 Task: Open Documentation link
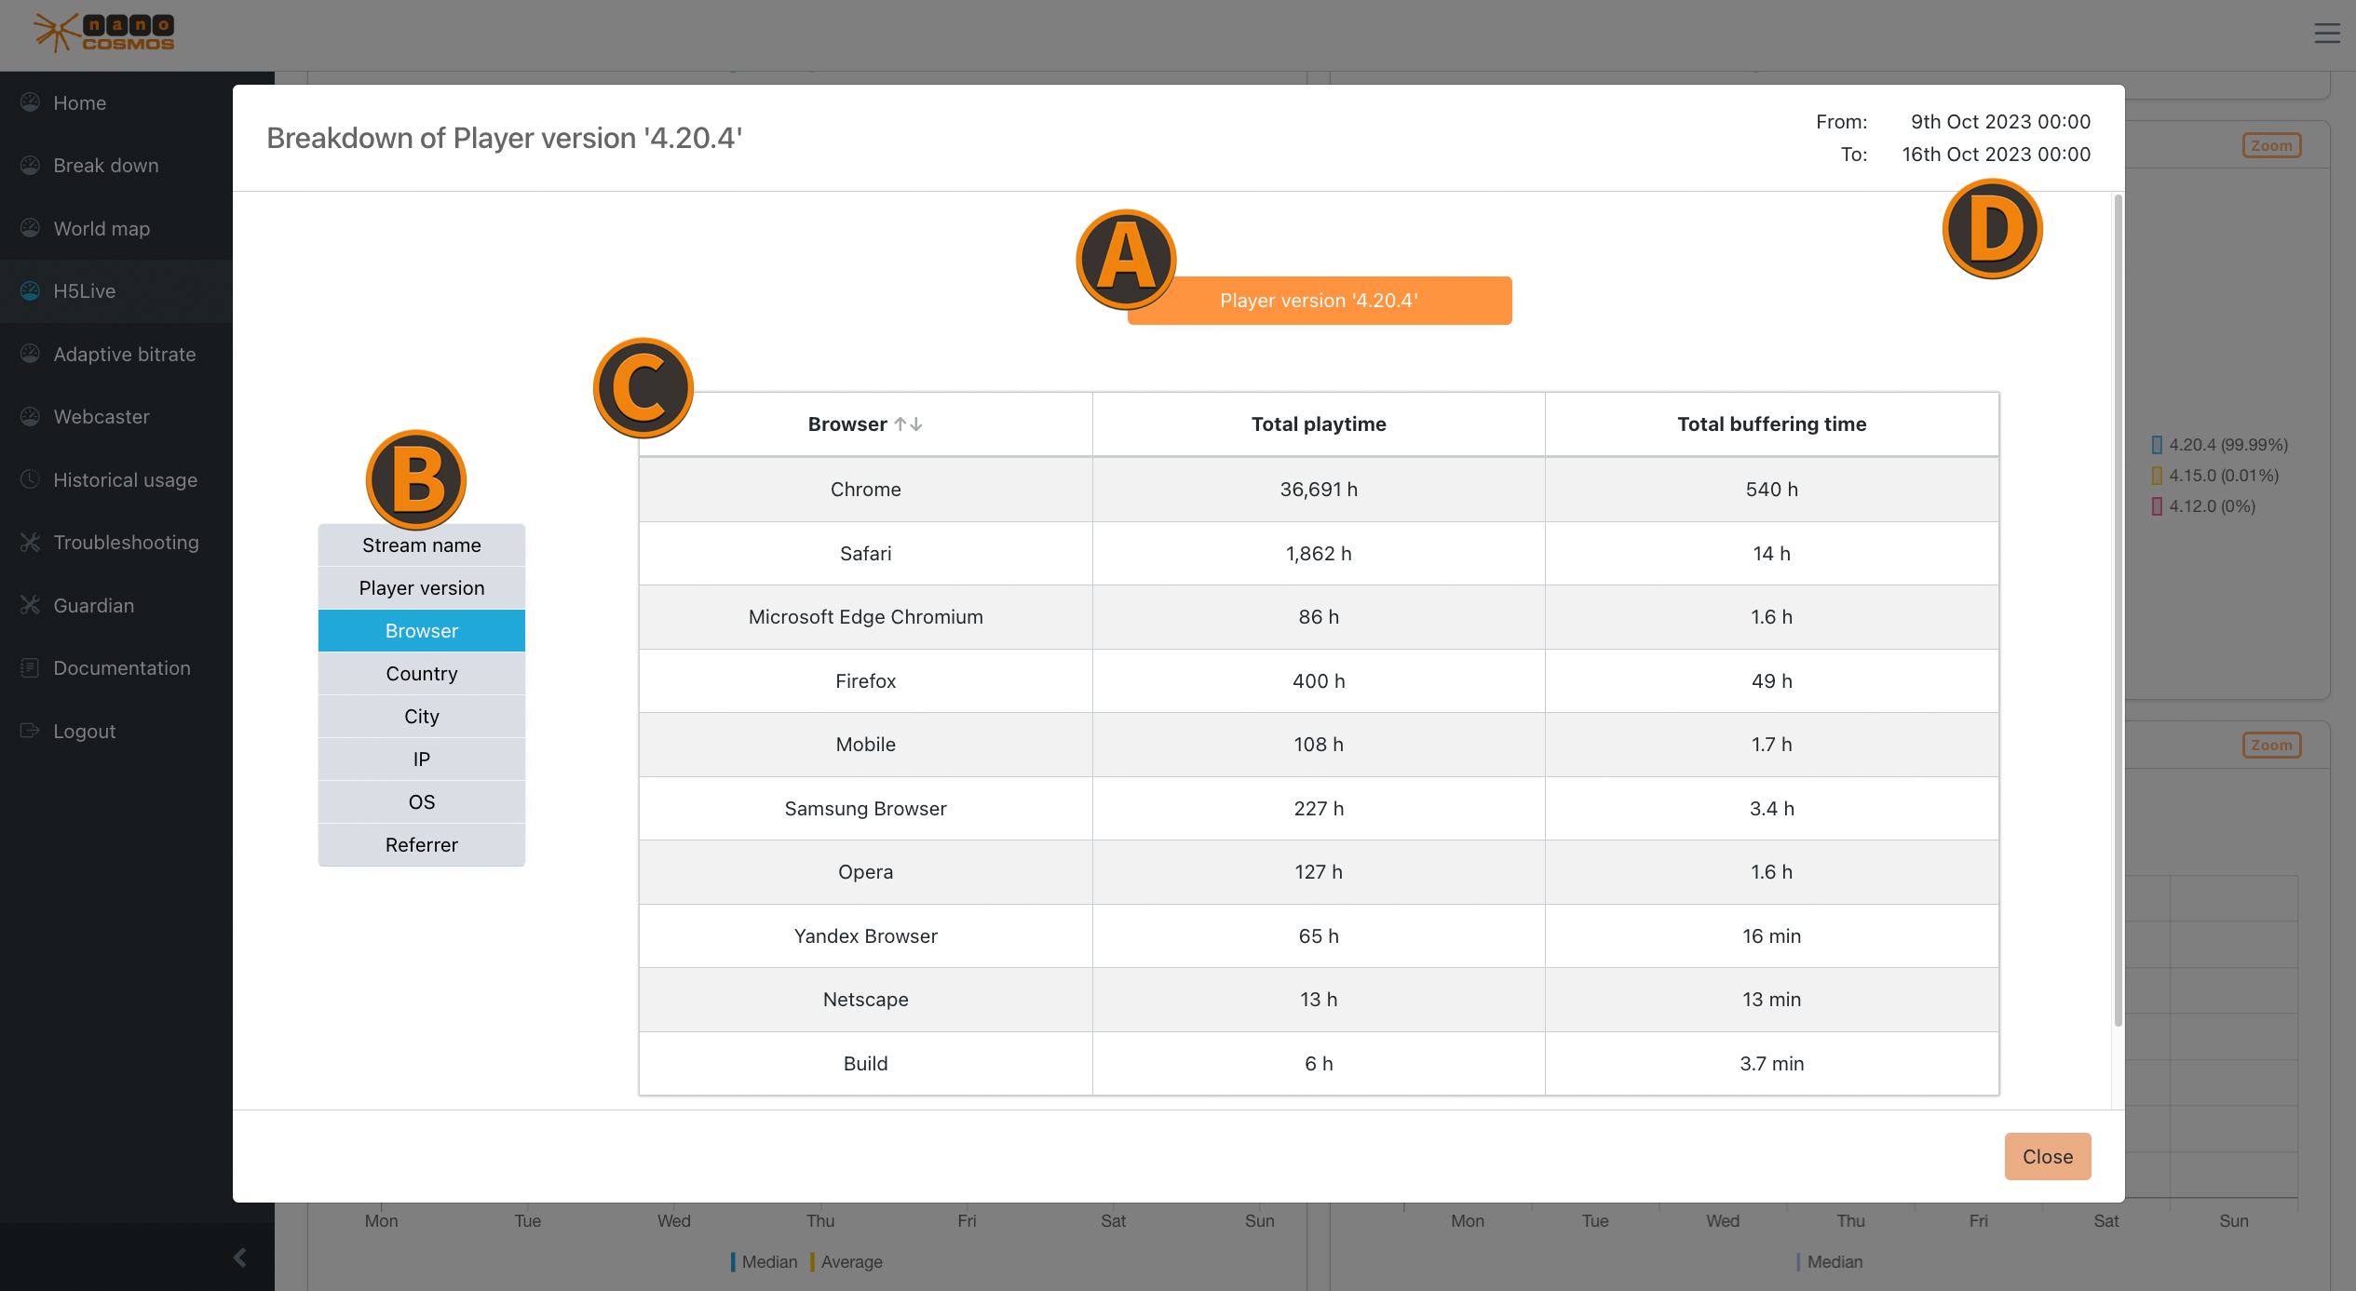[122, 667]
